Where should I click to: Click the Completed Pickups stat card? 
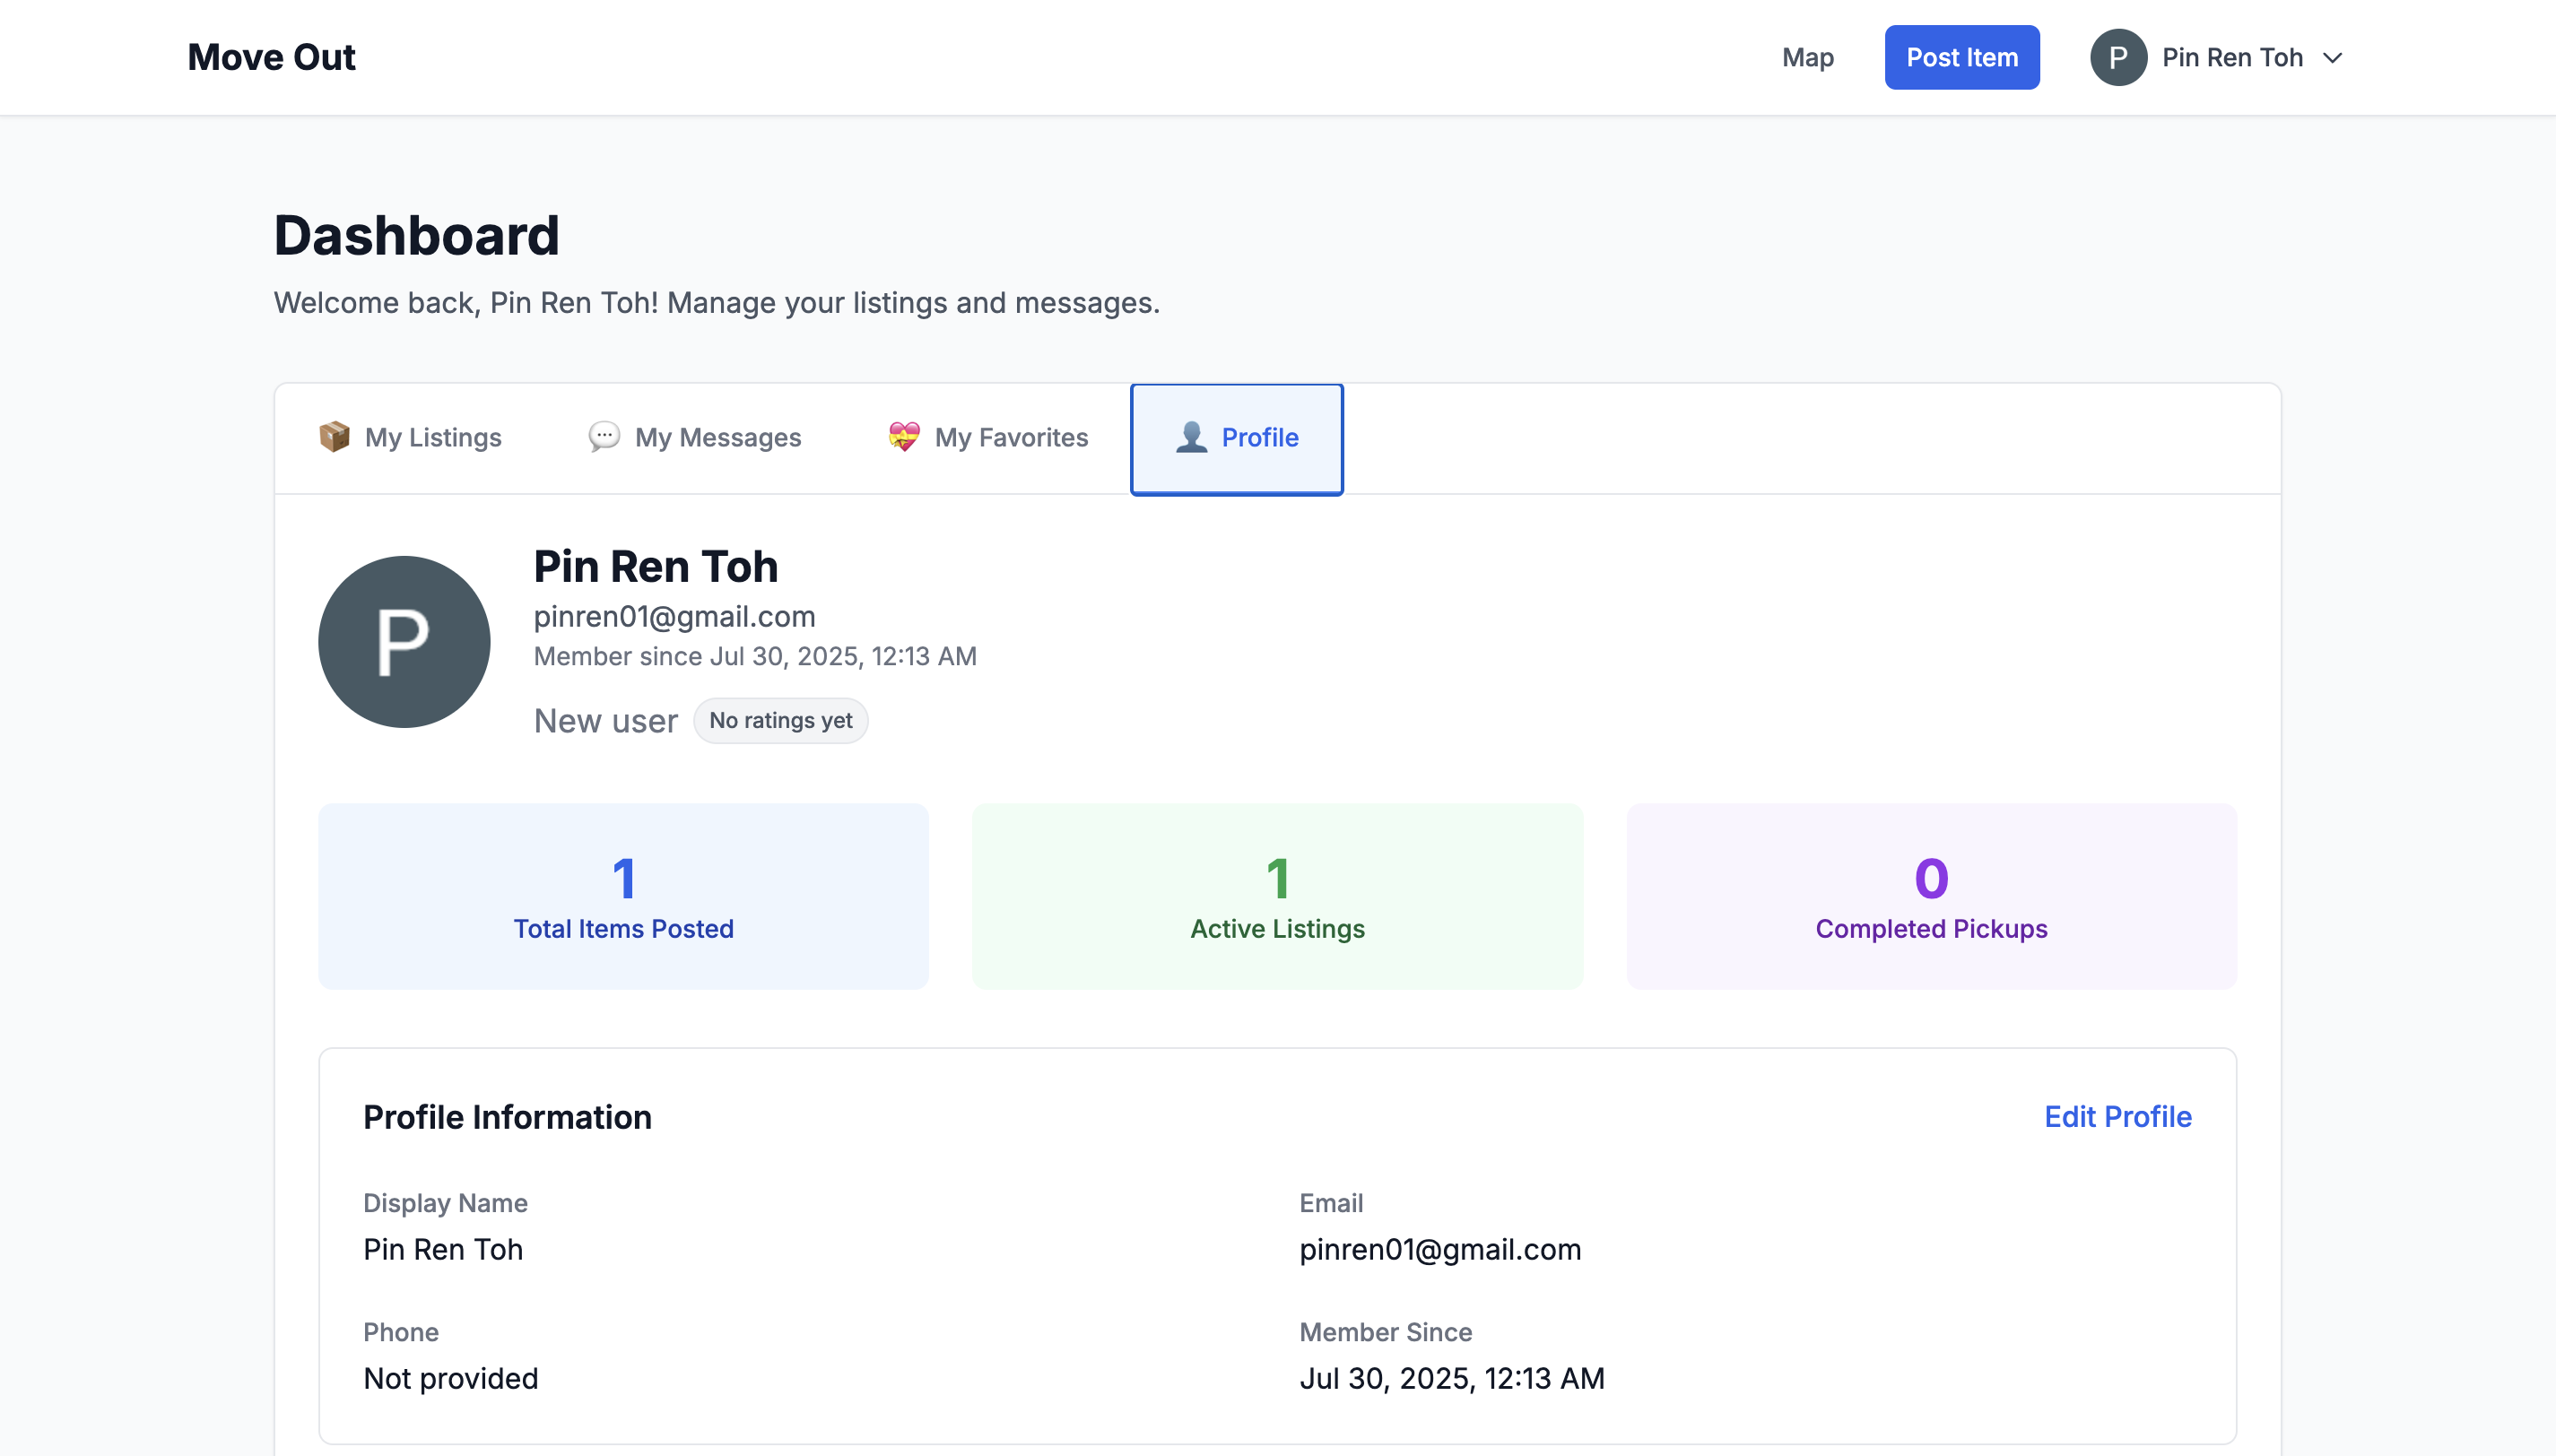[x=1931, y=896]
